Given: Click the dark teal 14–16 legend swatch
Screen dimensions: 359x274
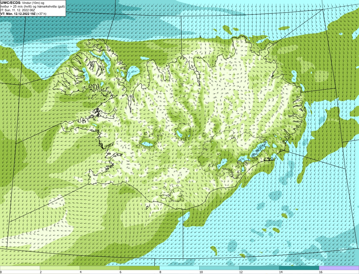Looking at the screenshot, I should (299, 268).
